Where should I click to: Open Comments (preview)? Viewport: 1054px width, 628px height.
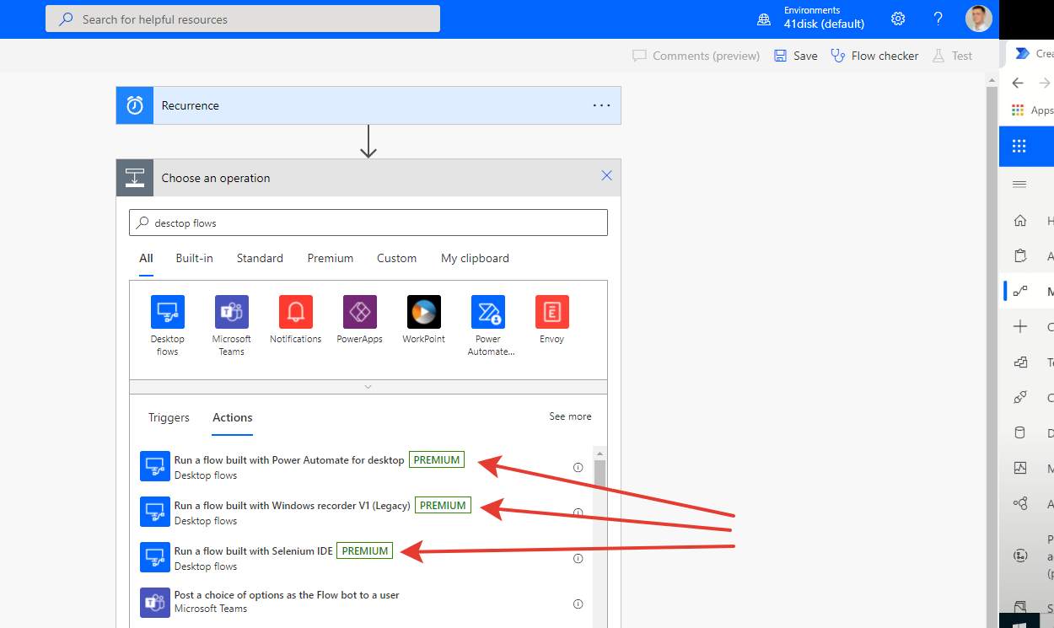pos(696,56)
